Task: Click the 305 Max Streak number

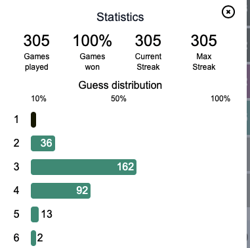Action: pos(204,41)
